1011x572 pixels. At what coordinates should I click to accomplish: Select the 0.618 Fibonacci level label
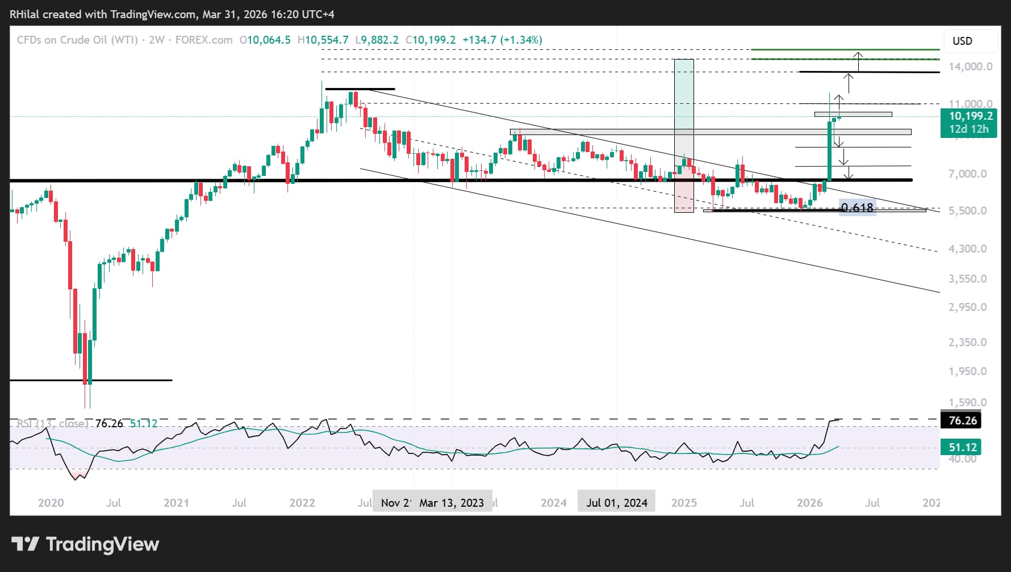coord(857,208)
